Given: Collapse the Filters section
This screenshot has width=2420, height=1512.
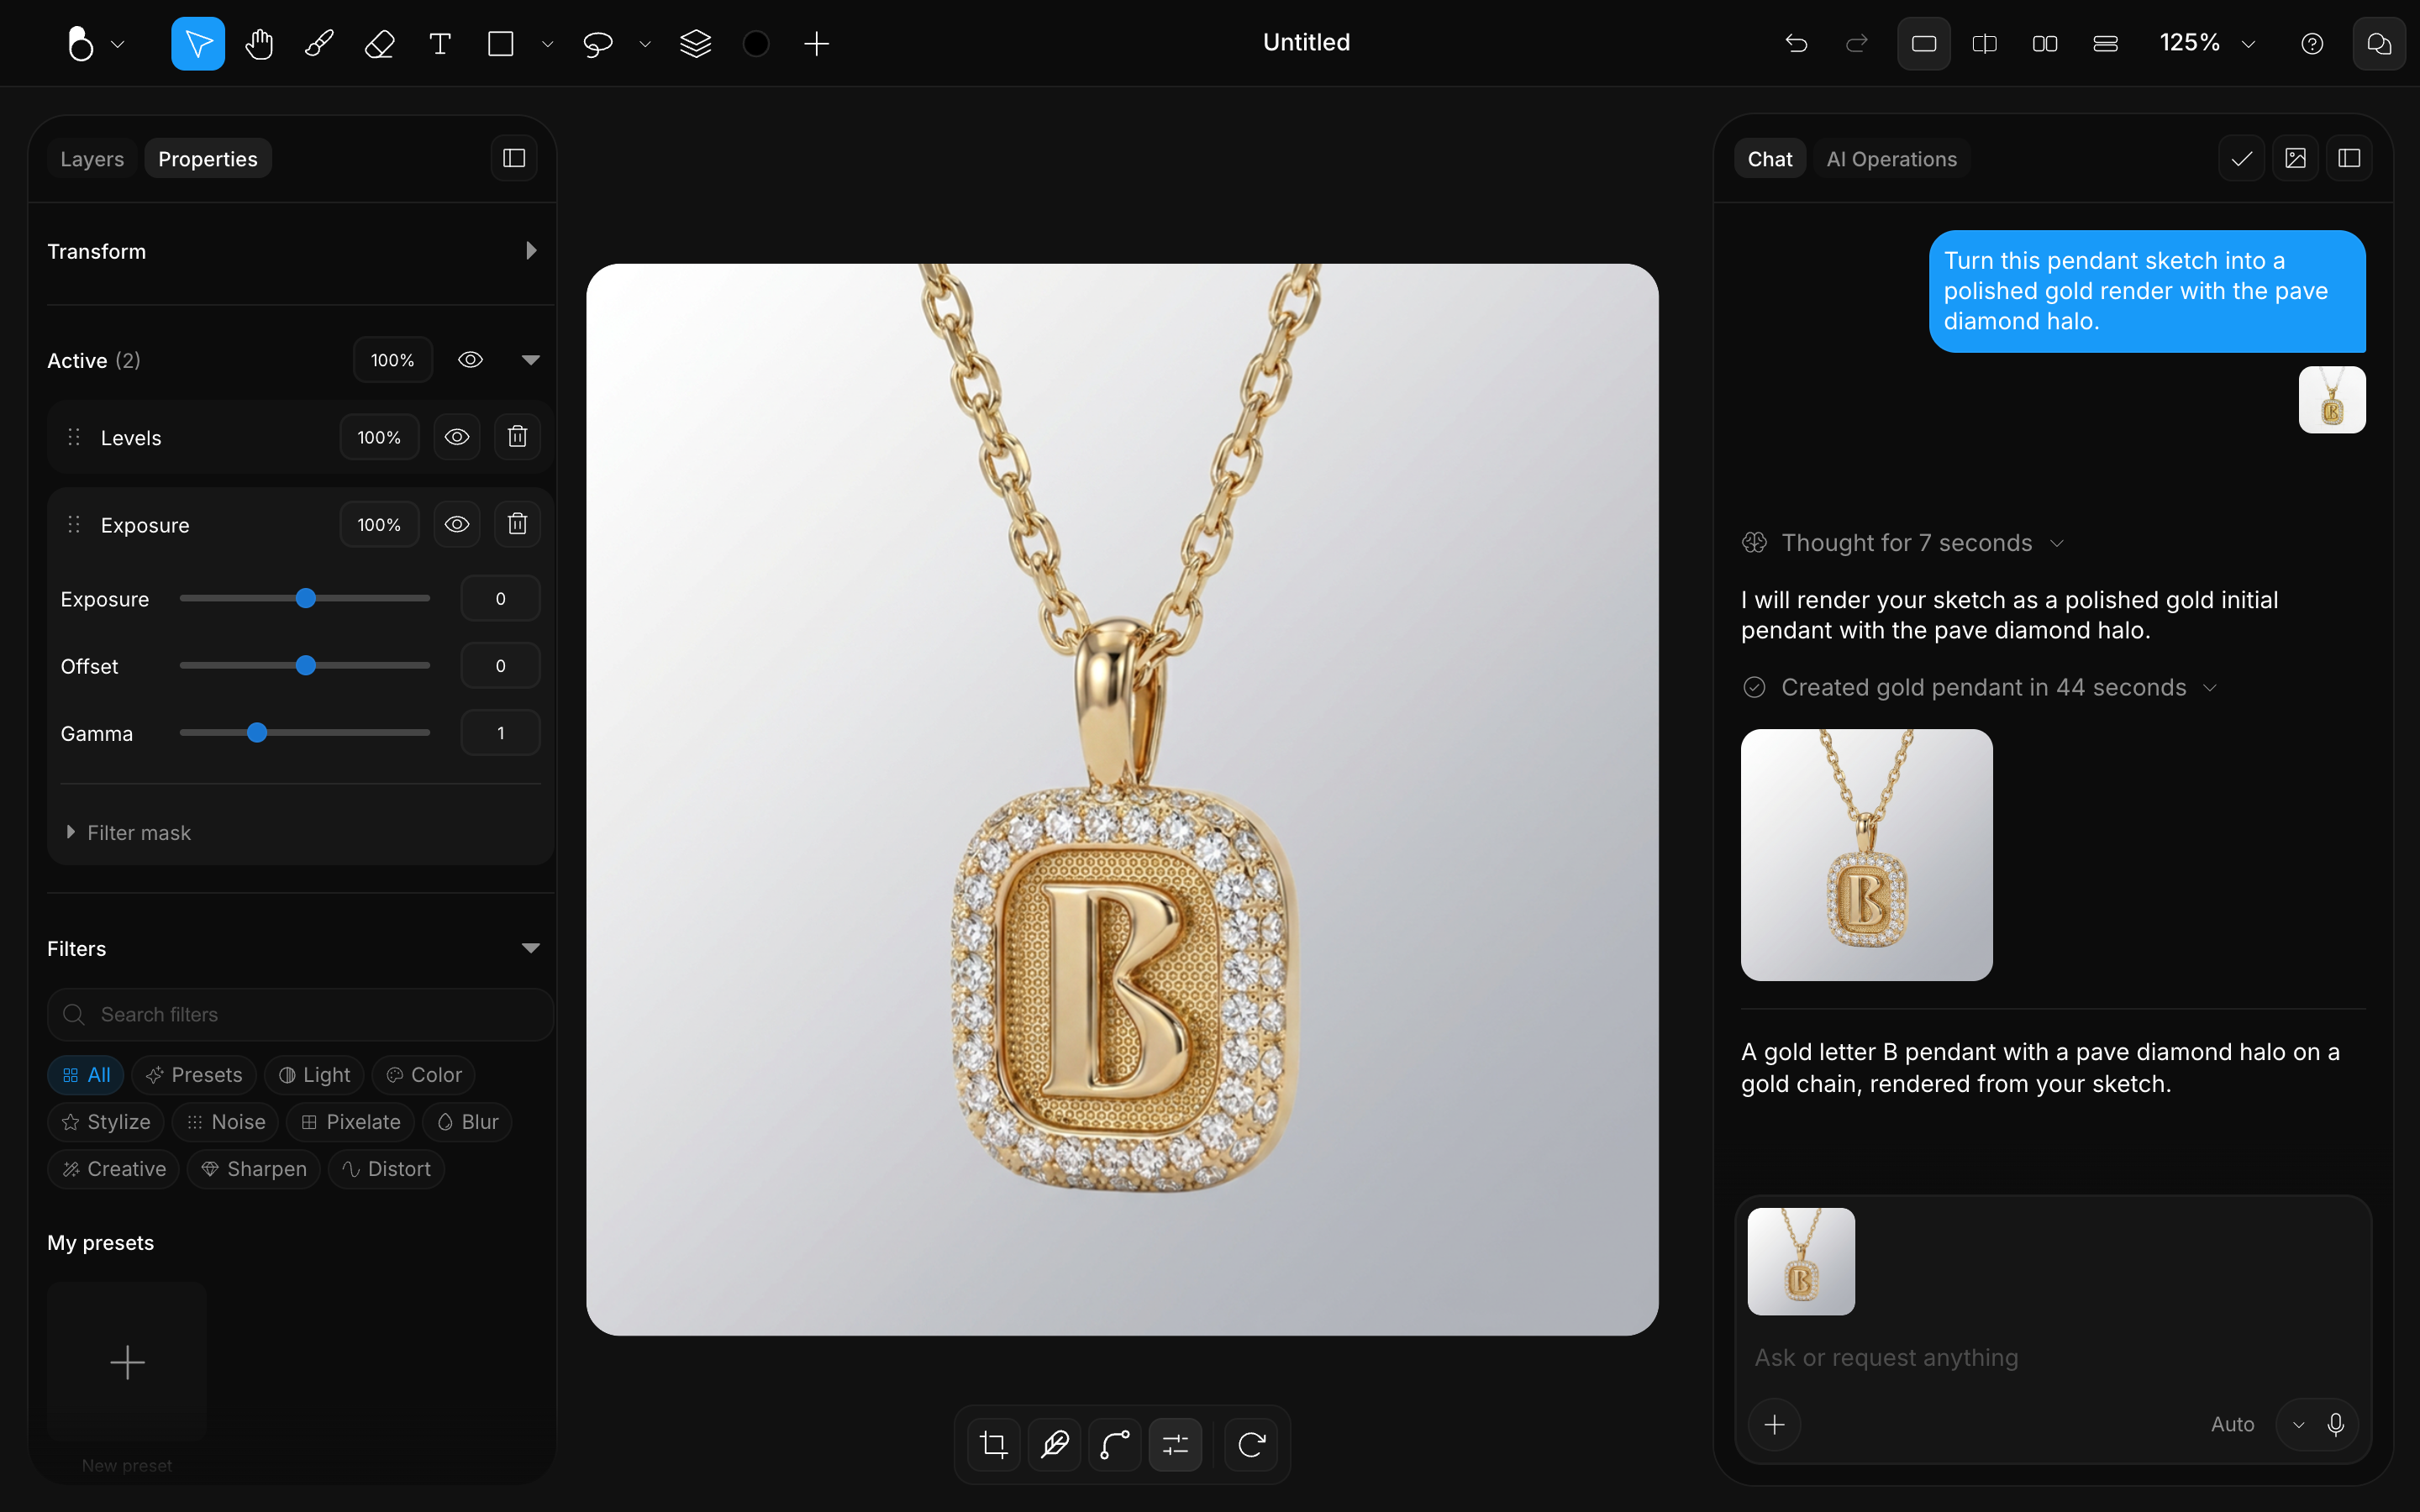Looking at the screenshot, I should [531, 948].
